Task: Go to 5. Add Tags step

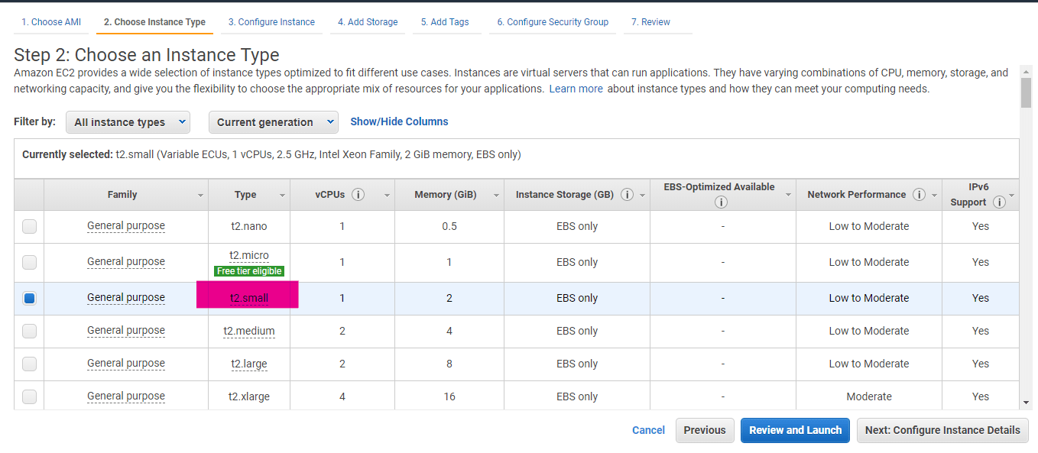Action: (445, 22)
